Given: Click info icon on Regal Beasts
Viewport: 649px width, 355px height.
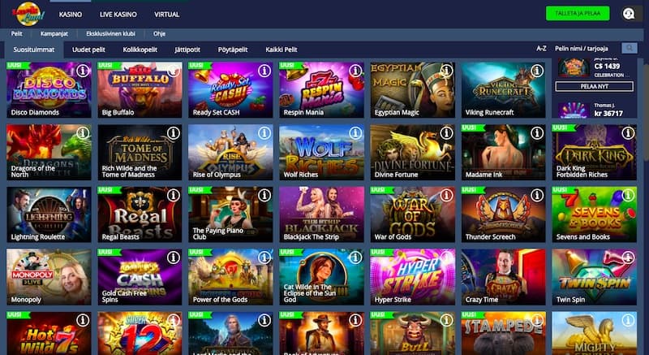Looking at the screenshot, I should click(174, 195).
